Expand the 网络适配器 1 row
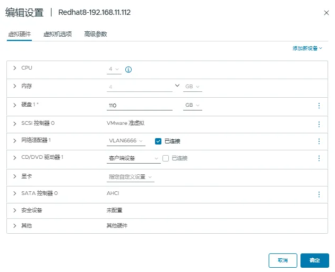Image resolution: width=335 pixels, height=272 pixels. tap(14, 141)
